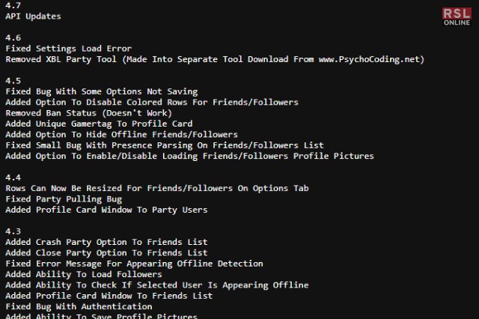Click the RSL Online logo

click(x=457, y=16)
